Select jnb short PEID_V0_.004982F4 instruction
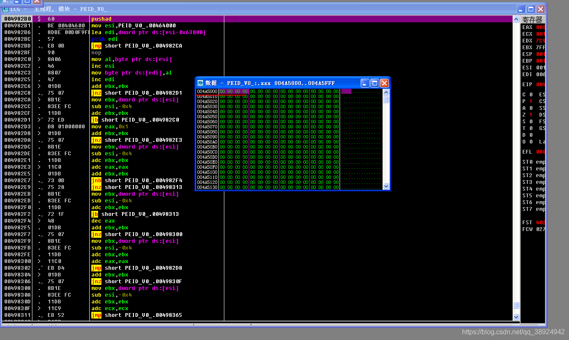The image size is (569, 340). (x=137, y=181)
